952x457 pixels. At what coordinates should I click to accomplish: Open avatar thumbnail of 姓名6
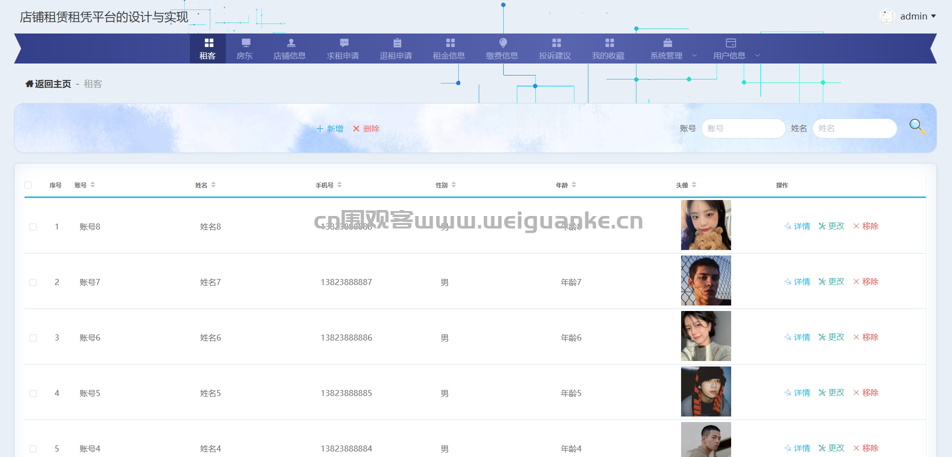706,336
